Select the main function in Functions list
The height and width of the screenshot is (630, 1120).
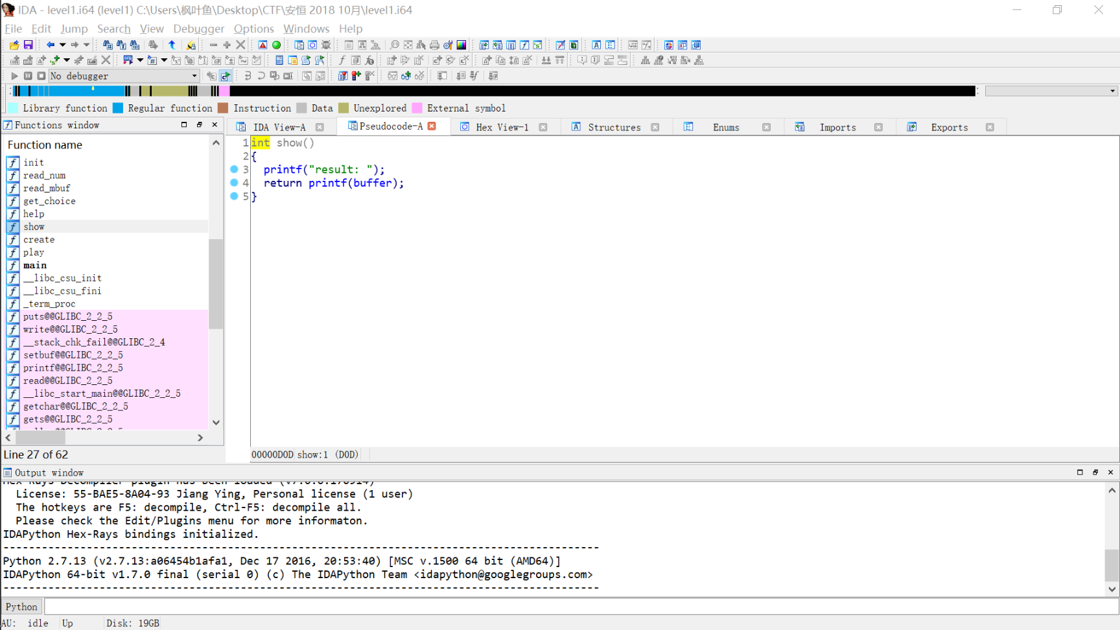click(35, 265)
